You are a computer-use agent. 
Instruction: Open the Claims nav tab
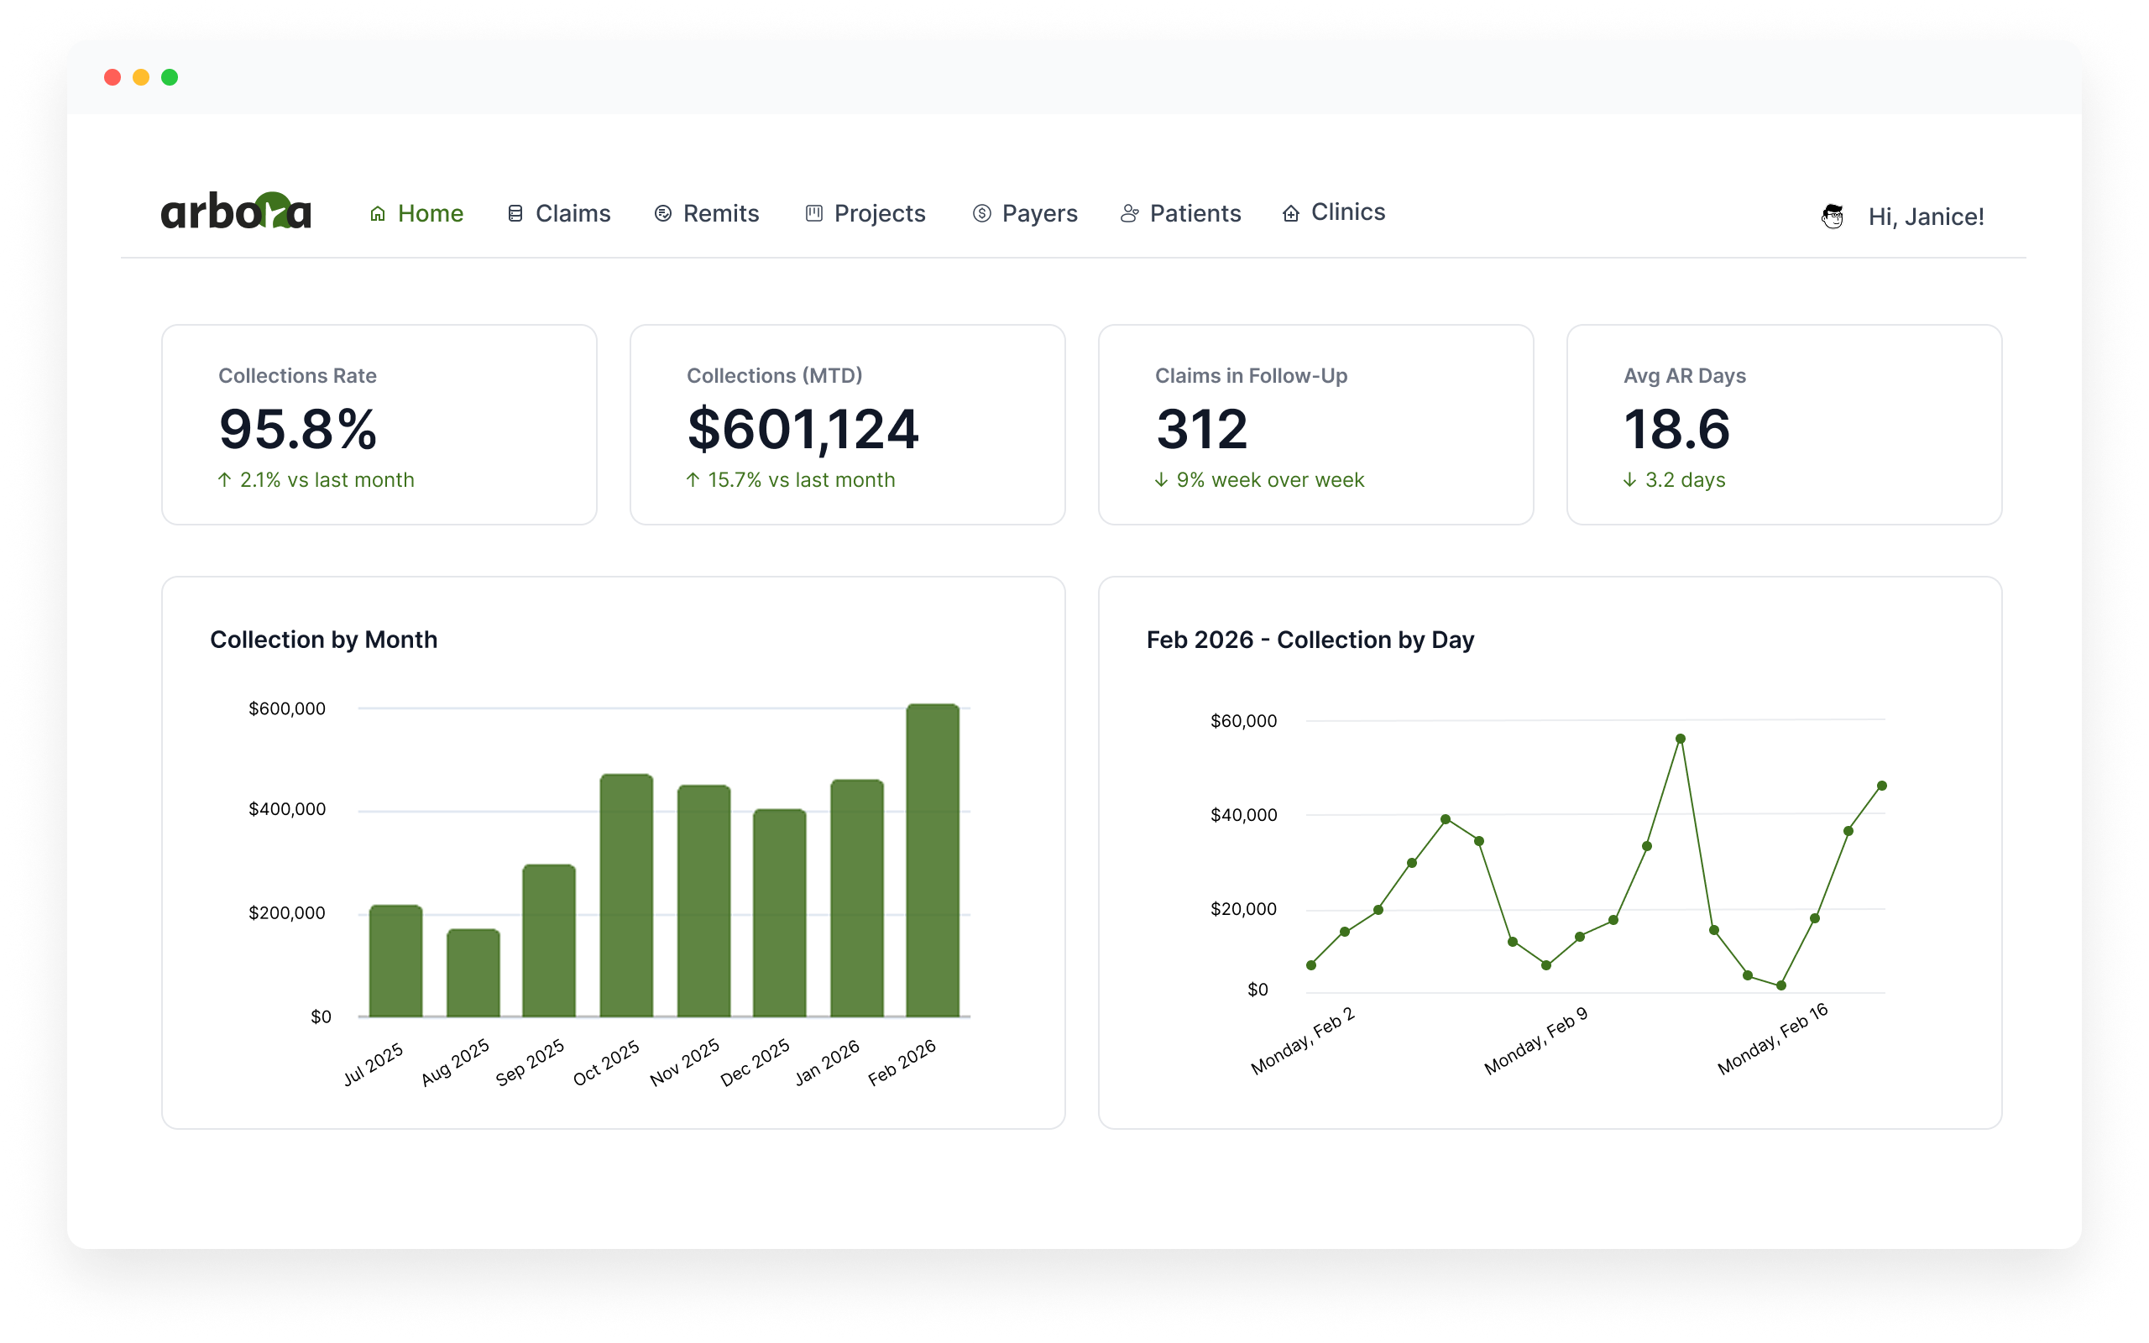pos(573,213)
